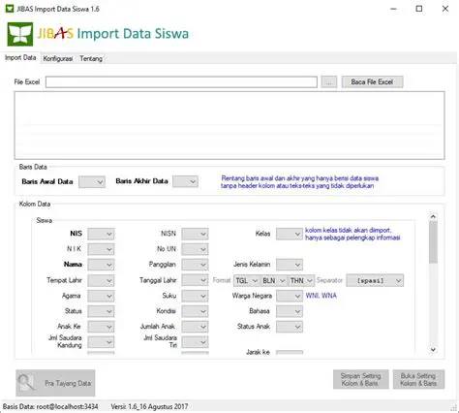Open the Tanggal Lahir column dropdown

pos(195,280)
